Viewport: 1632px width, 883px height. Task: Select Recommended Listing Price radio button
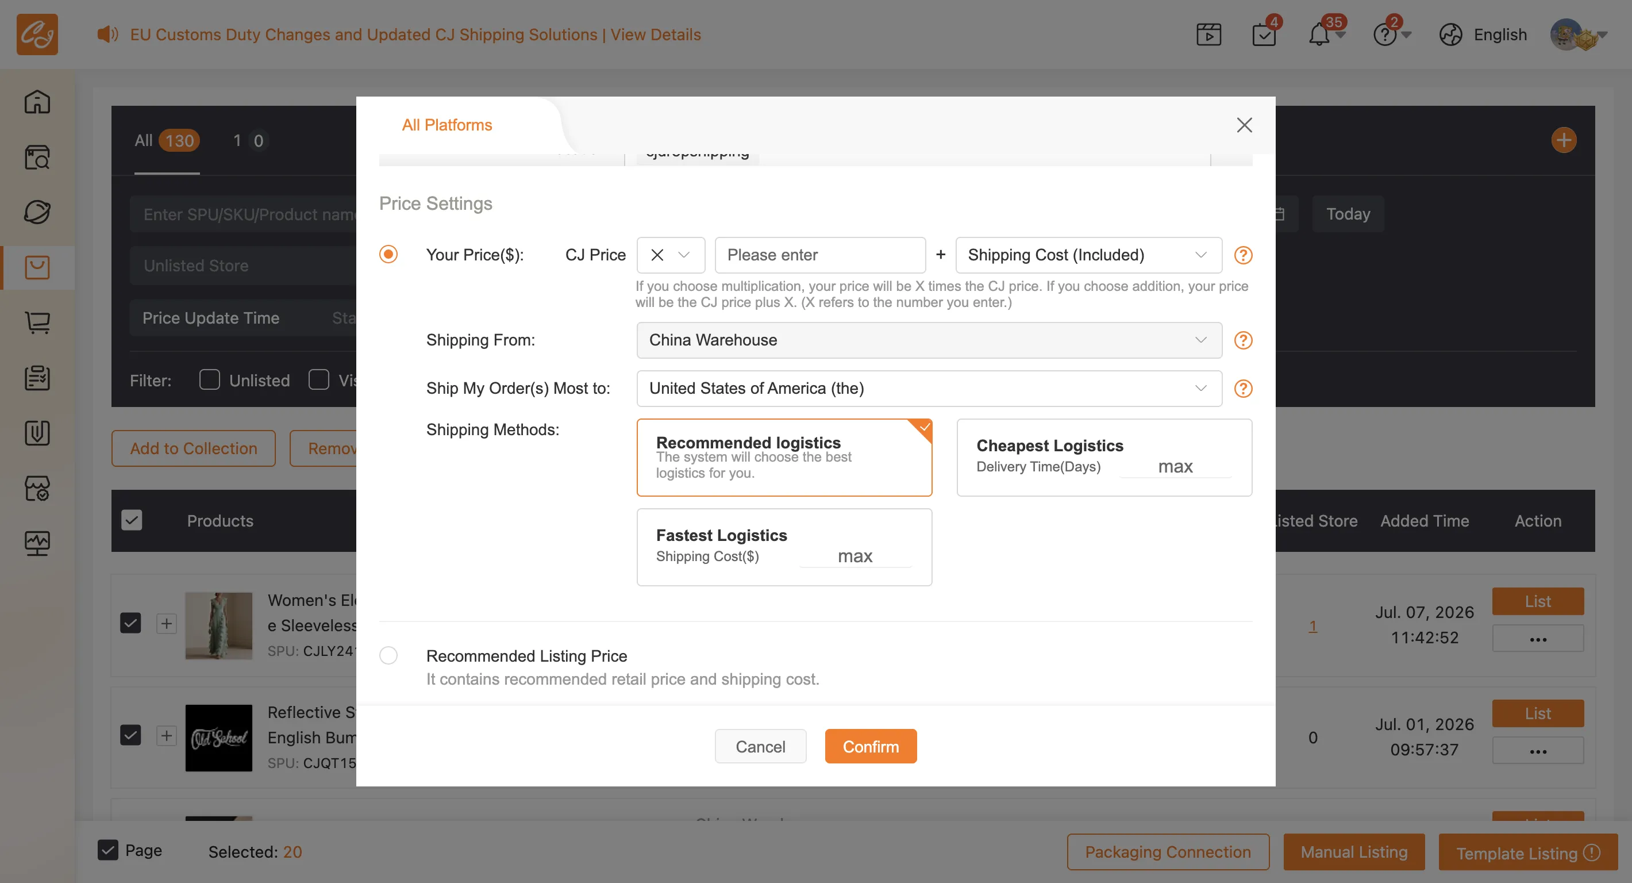click(x=388, y=655)
